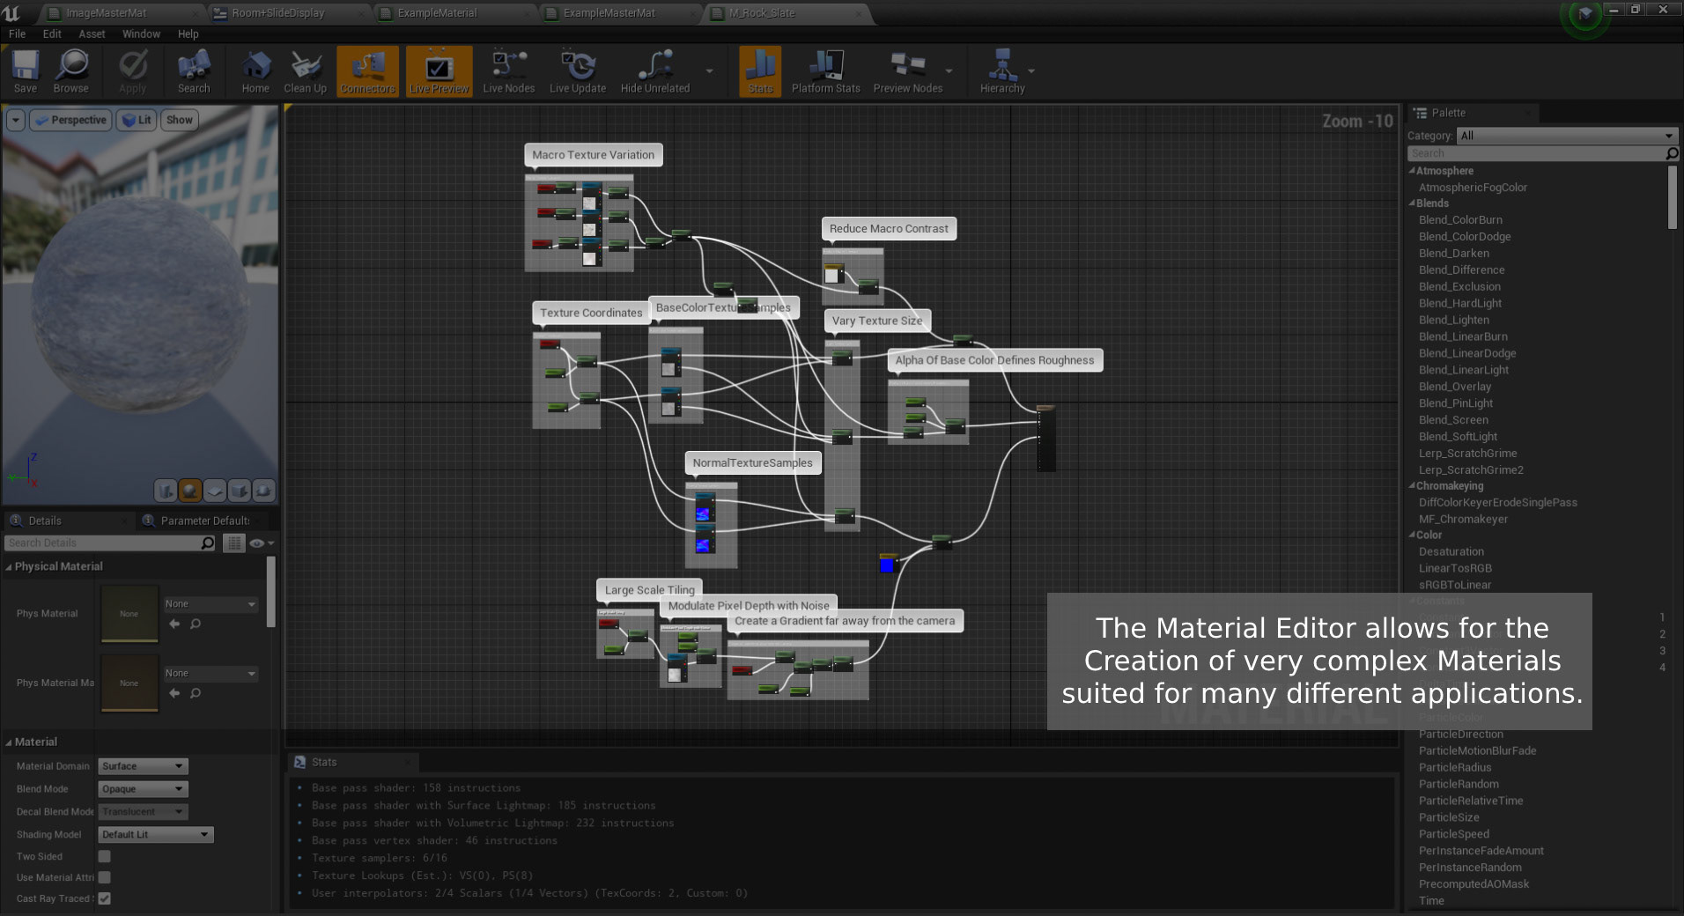The image size is (1684, 916).
Task: Run the Clean Up tool
Action: tap(305, 71)
